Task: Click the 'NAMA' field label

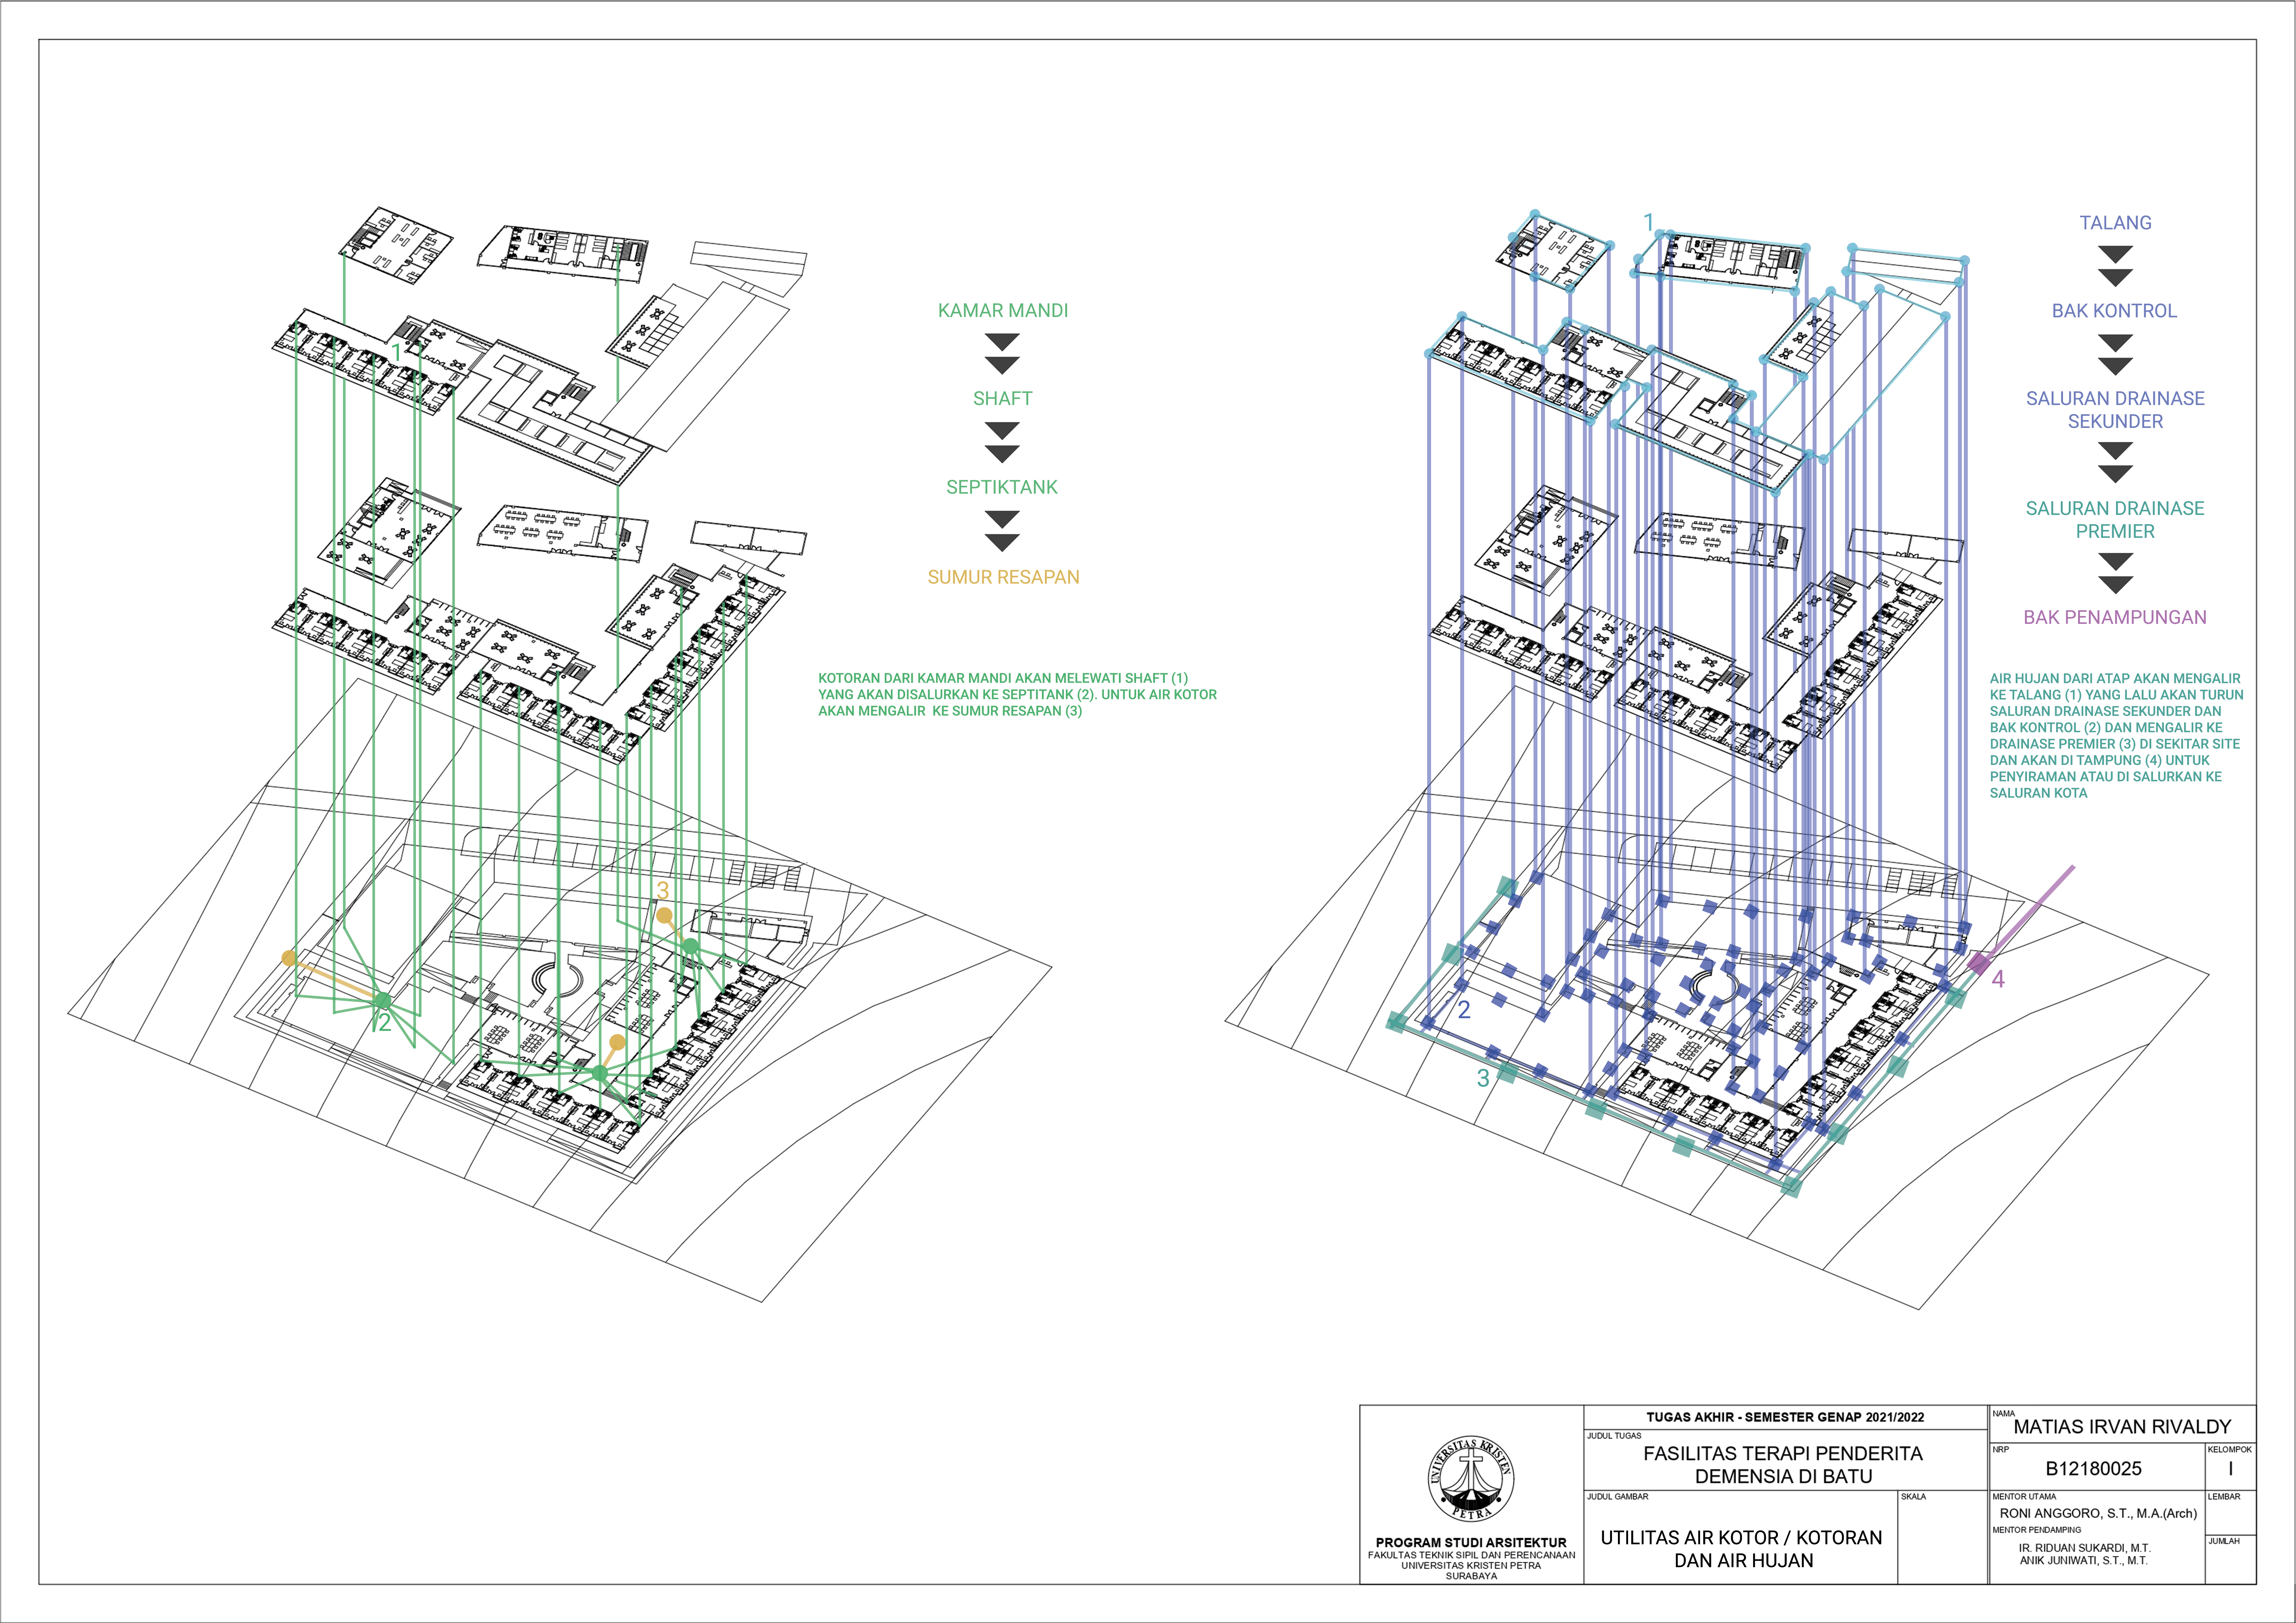Action: pyautogui.click(x=2004, y=1414)
